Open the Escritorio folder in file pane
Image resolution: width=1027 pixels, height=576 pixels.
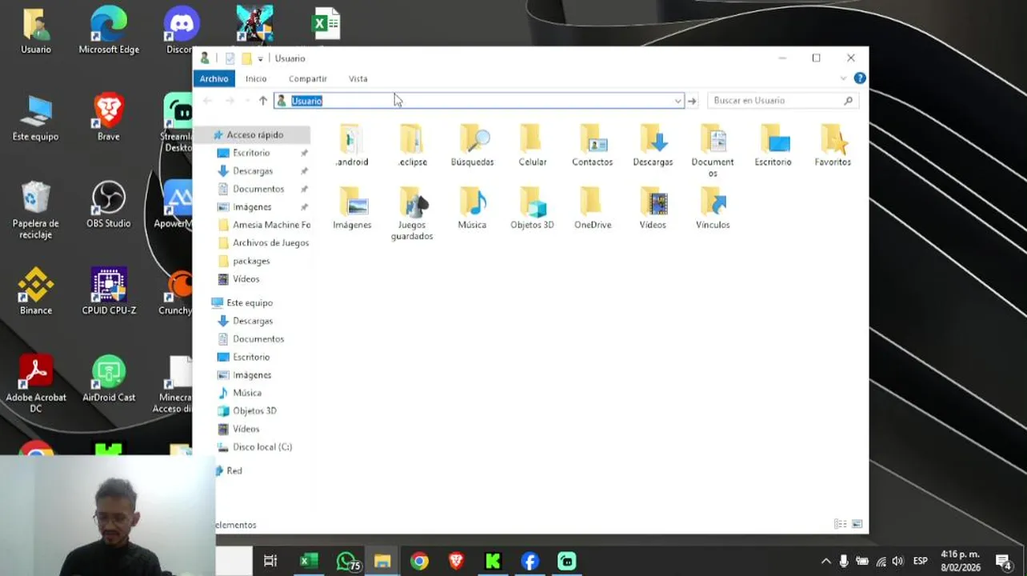pyautogui.click(x=773, y=146)
